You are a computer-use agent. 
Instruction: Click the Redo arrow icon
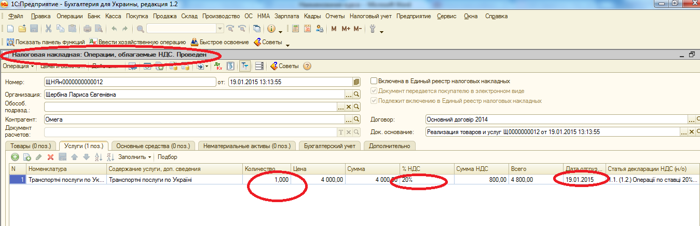pos(126,29)
